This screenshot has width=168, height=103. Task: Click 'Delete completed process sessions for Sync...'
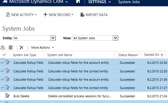coord(80,96)
